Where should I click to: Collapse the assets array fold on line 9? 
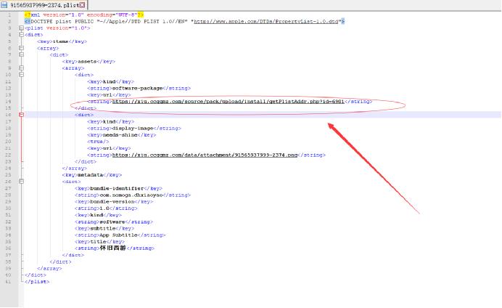22,68
